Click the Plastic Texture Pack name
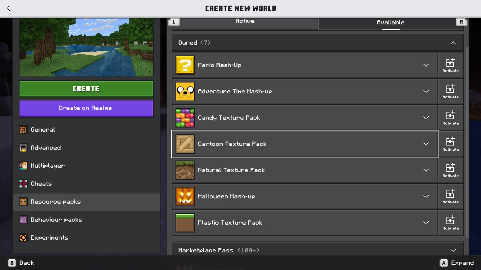The height and width of the screenshot is (270, 481). point(230,223)
